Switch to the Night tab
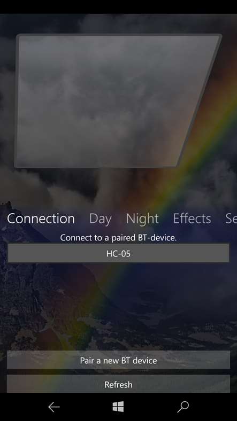The height and width of the screenshot is (421, 237). click(x=142, y=219)
